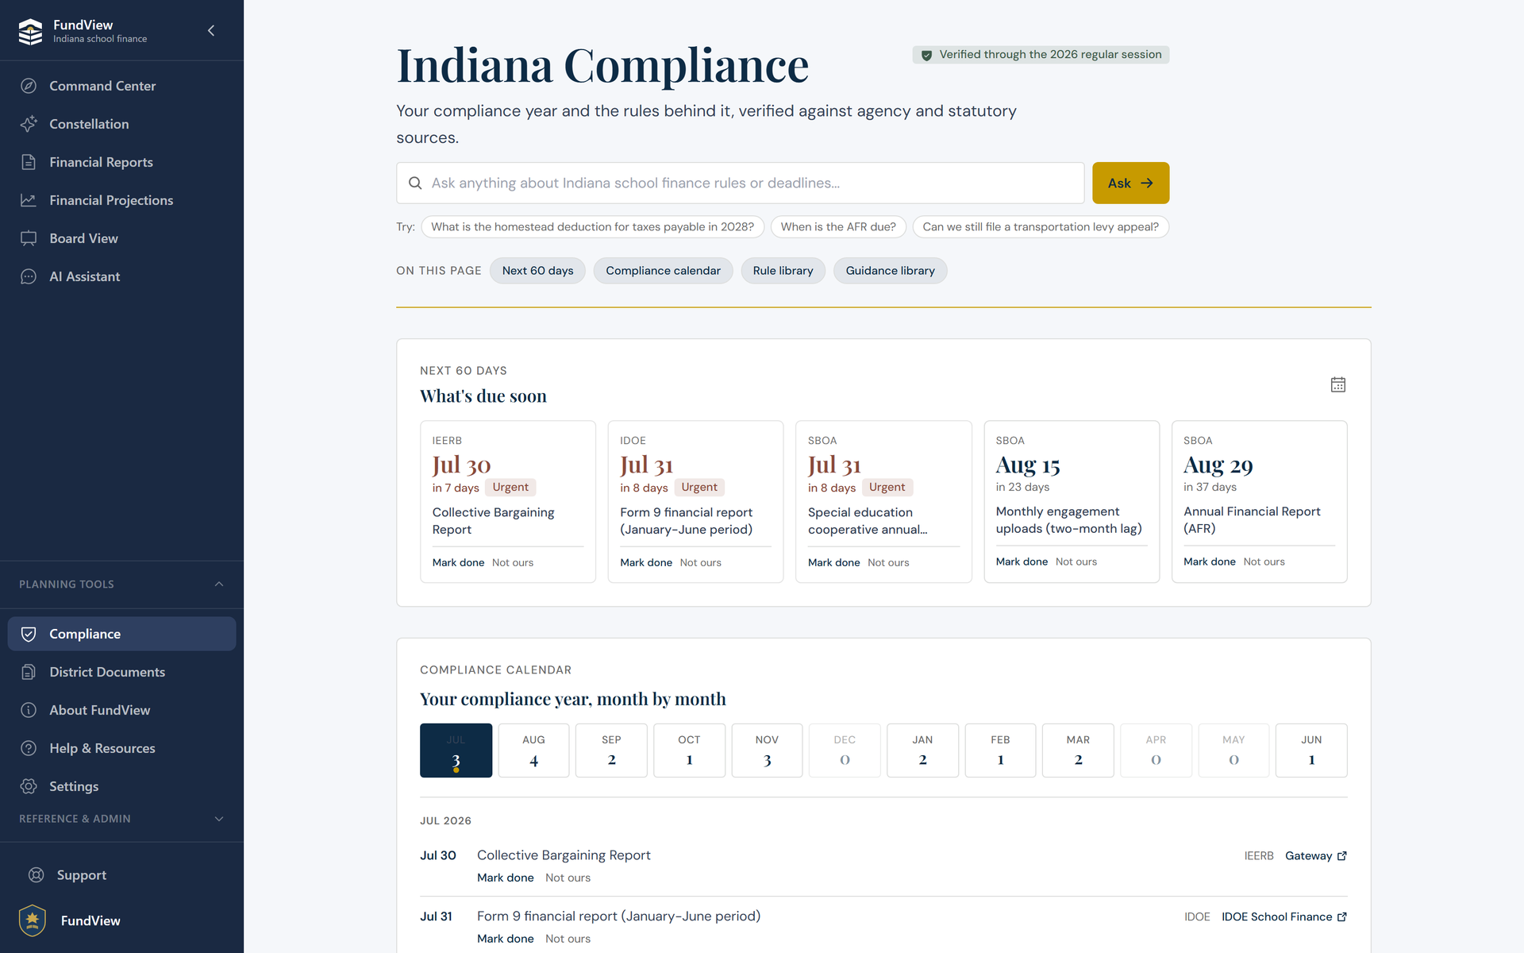Open District Documents
The image size is (1524, 953).
pyautogui.click(x=121, y=672)
